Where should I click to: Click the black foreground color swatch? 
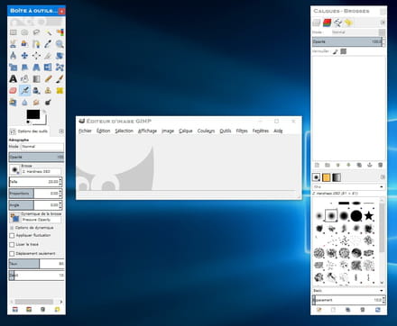[33, 114]
